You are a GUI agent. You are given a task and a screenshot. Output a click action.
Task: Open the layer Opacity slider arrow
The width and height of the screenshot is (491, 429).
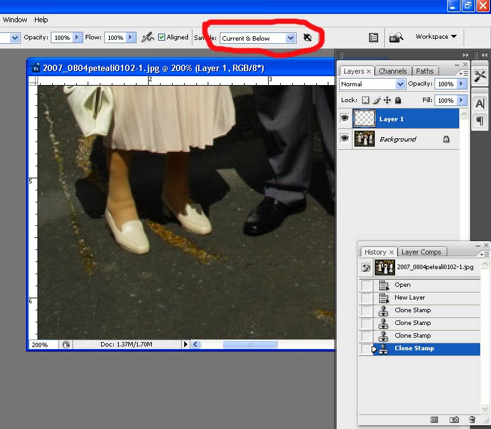462,84
